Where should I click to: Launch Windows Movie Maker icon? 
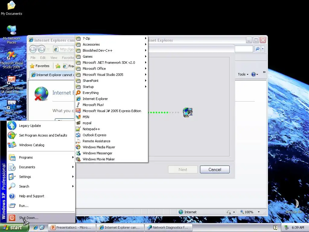(78, 159)
